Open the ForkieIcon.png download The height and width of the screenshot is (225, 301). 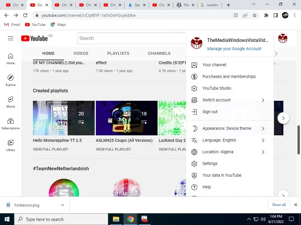coord(27,205)
